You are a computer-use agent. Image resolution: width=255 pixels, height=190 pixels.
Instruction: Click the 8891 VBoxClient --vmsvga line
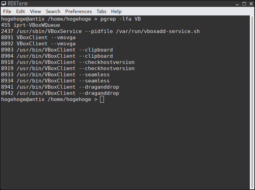click(x=38, y=37)
